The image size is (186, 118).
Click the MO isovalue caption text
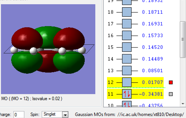point(32,99)
